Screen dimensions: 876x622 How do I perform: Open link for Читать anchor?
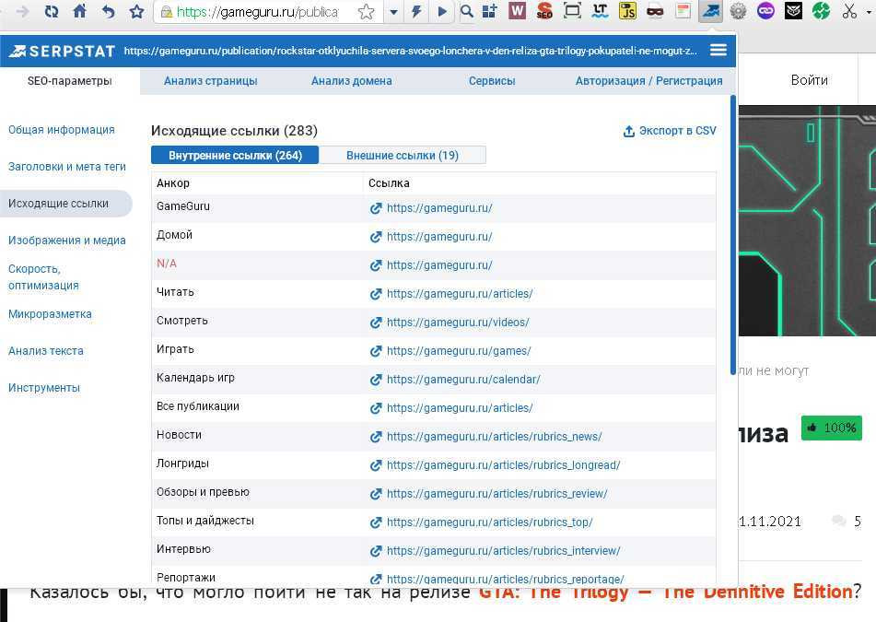point(460,294)
